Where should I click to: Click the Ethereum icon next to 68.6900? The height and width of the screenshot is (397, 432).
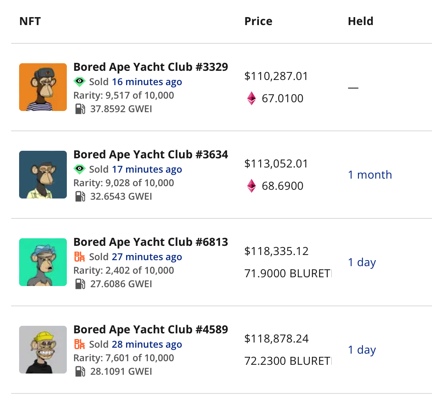point(251,186)
